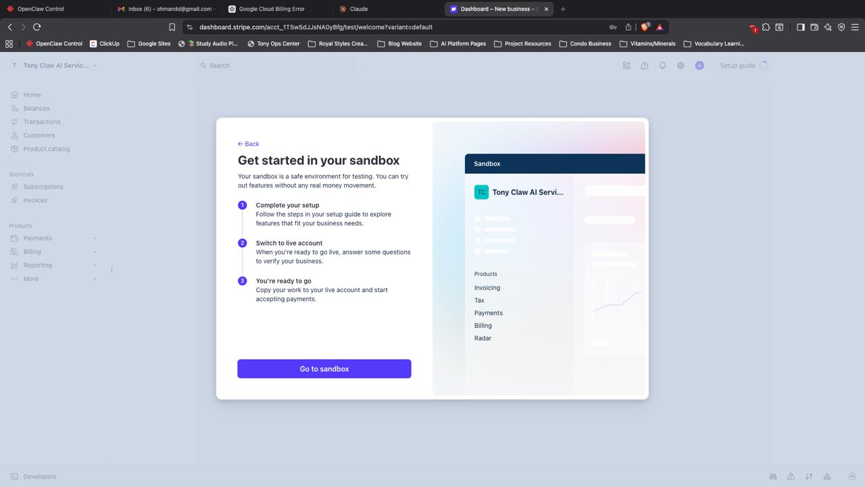Click the Brave Shields lion icon
This screenshot has width=865, height=487.
(x=645, y=27)
